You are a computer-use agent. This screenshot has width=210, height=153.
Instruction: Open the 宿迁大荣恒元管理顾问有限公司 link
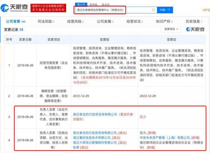95,143
